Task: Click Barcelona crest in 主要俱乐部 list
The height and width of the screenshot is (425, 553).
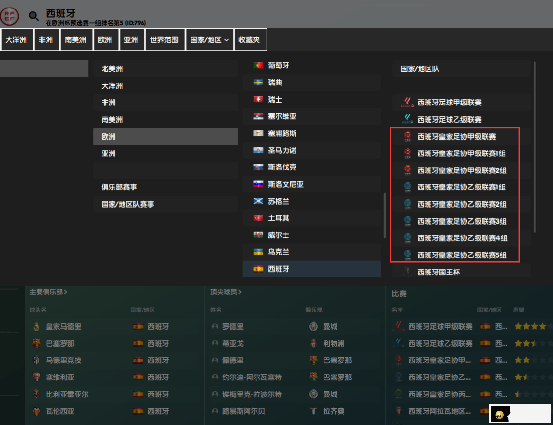Action: click(x=36, y=343)
